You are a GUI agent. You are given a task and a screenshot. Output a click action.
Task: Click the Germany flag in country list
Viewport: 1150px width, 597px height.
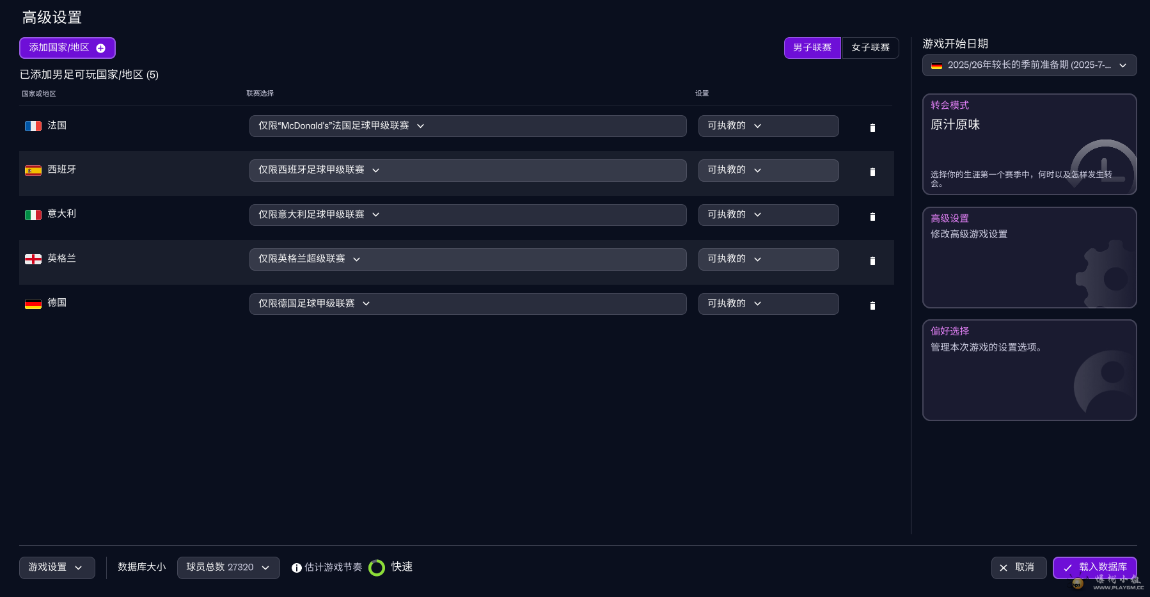point(33,304)
